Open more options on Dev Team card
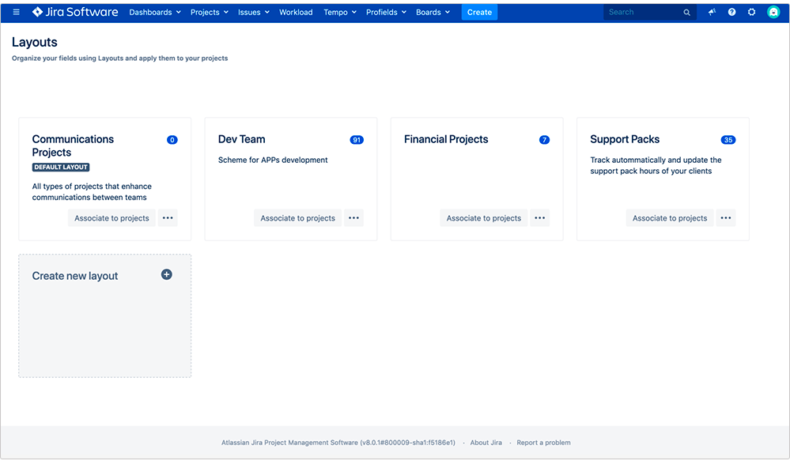The image size is (790, 472). (353, 217)
